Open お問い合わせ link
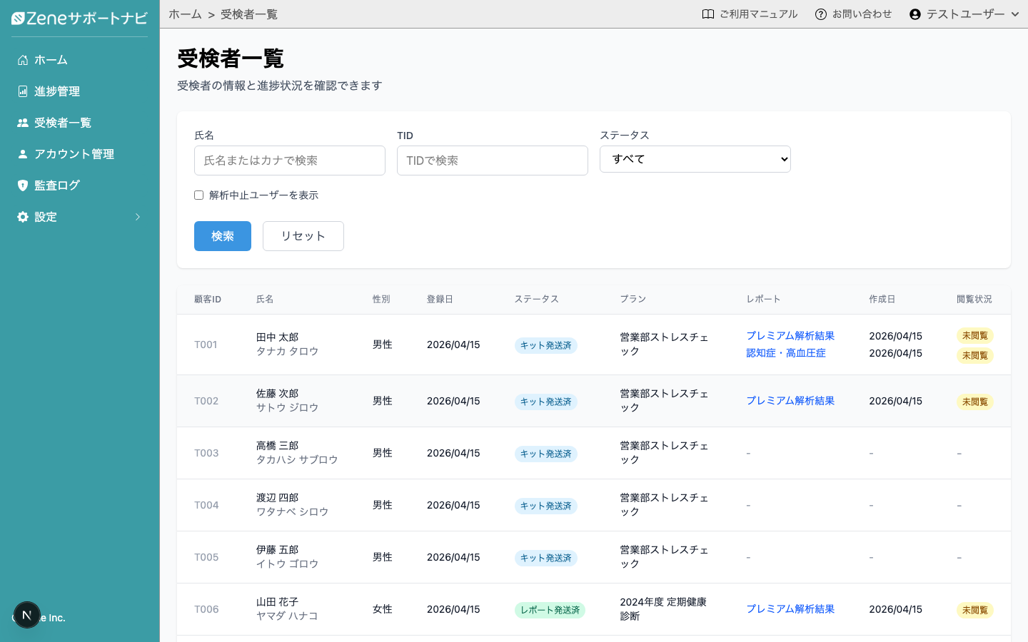 click(x=854, y=14)
